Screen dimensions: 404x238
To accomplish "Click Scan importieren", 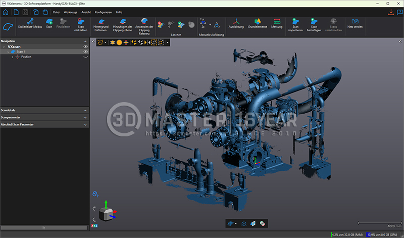I will point(295,25).
